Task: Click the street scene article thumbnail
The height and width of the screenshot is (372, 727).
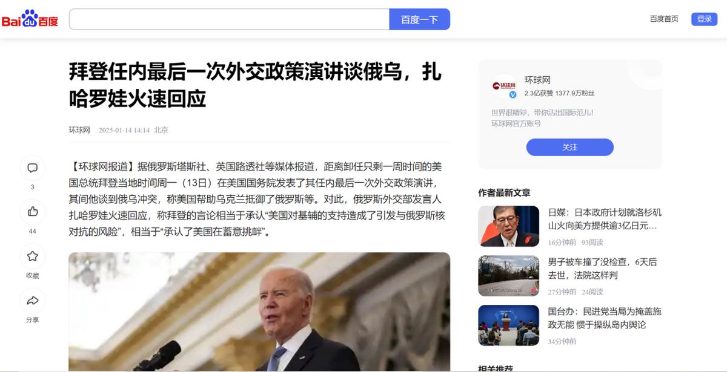Action: coord(508,276)
